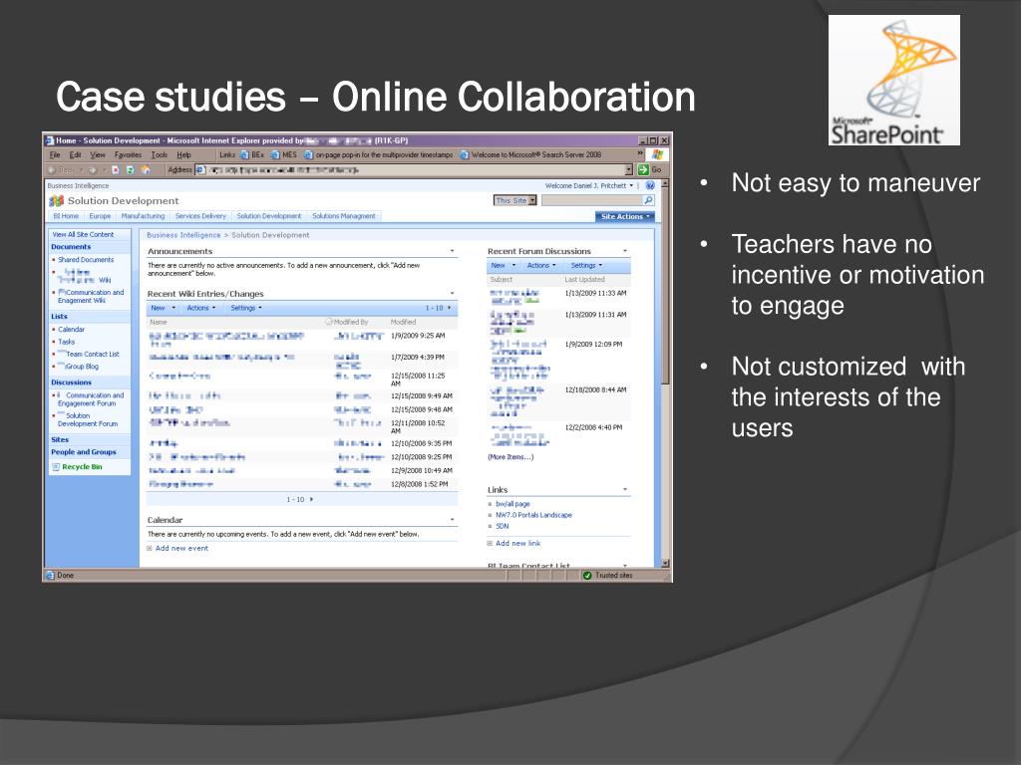Click the View All Site Content link
The width and height of the screenshot is (1021, 765).
coord(84,234)
